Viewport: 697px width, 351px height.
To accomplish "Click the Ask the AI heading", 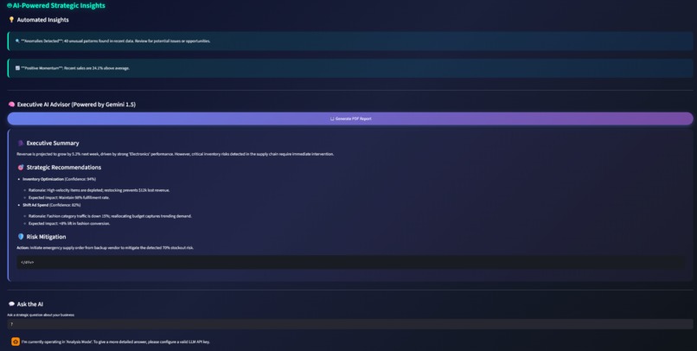I will (29, 304).
